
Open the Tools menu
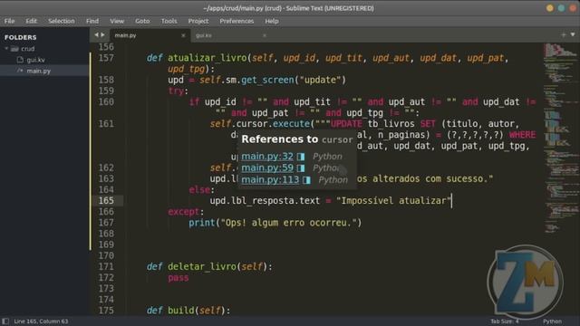[169, 21]
